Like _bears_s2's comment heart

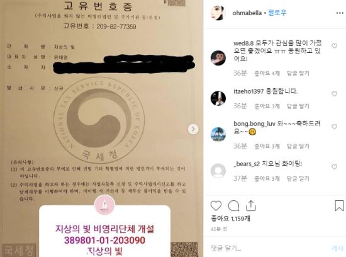pos(334,167)
